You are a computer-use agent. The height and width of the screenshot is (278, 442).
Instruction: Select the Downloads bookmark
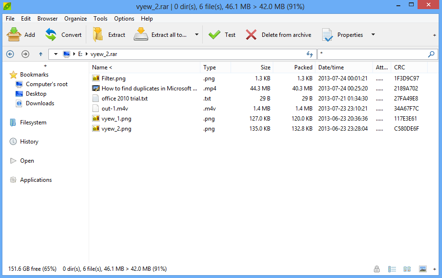click(x=40, y=103)
